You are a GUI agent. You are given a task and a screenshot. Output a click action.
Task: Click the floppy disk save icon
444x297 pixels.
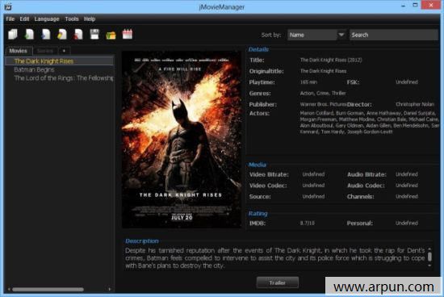pos(94,34)
